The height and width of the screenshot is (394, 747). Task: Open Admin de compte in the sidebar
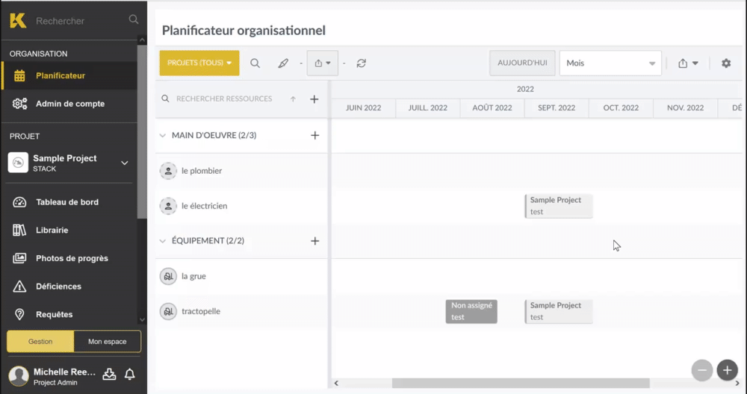point(69,104)
